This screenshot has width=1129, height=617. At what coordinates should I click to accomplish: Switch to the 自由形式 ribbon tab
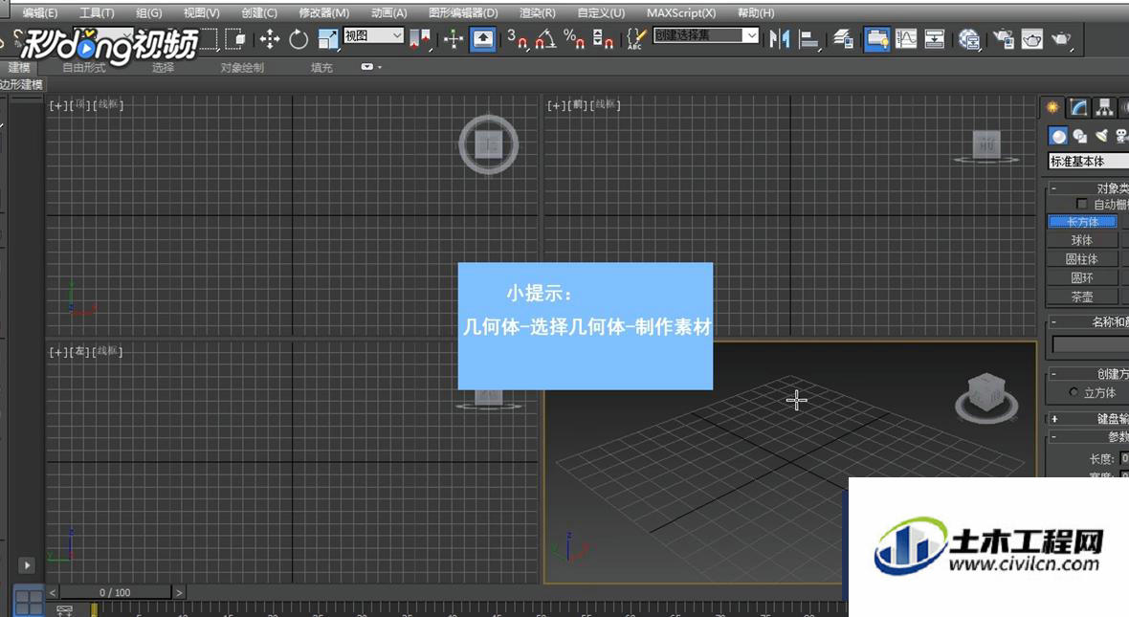(x=84, y=68)
